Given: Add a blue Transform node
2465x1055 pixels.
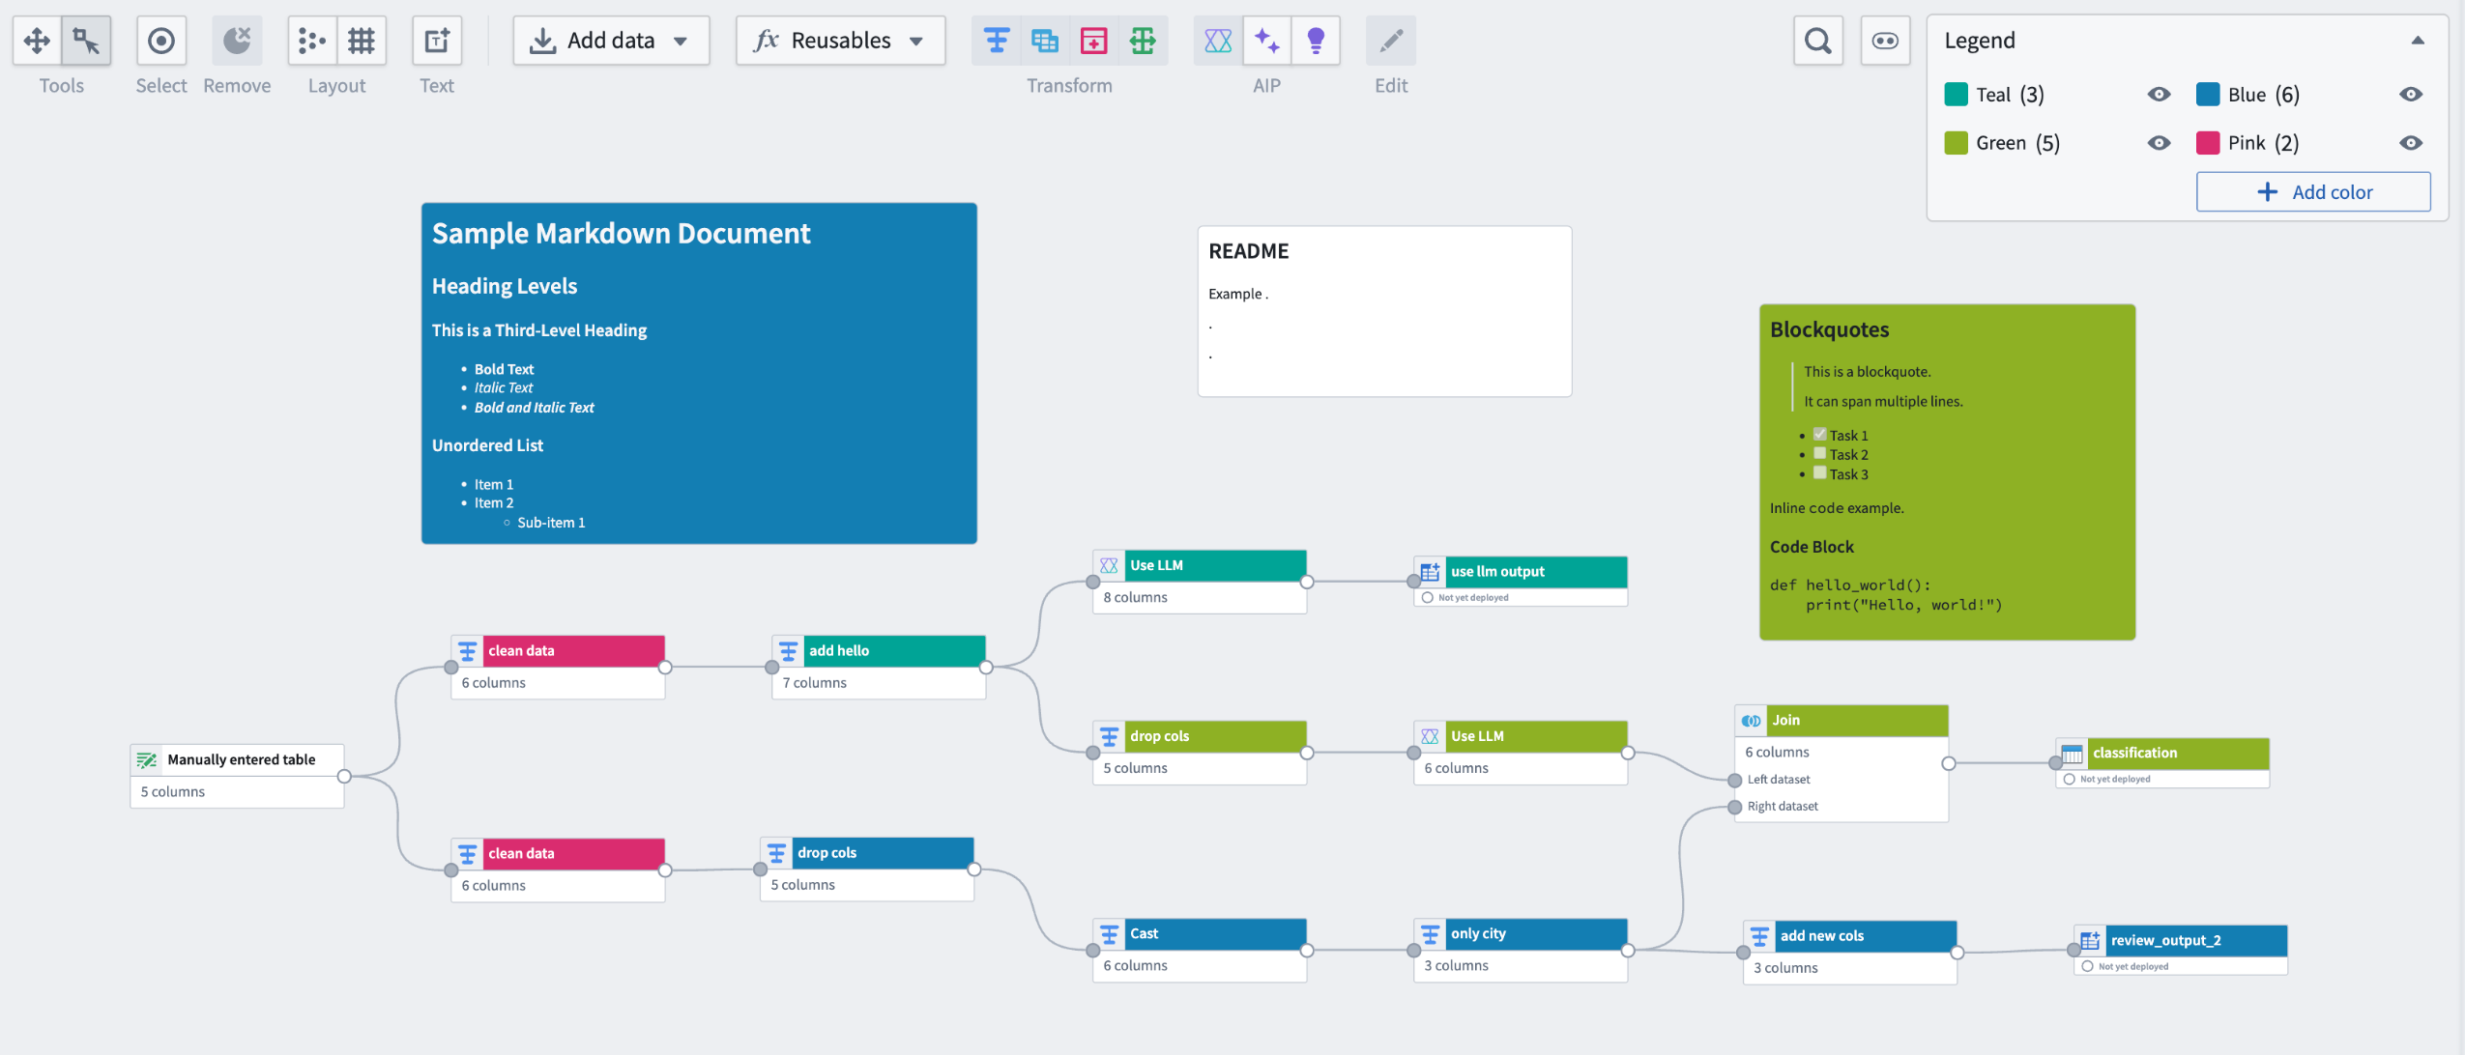Looking at the screenshot, I should pyautogui.click(x=995, y=41).
